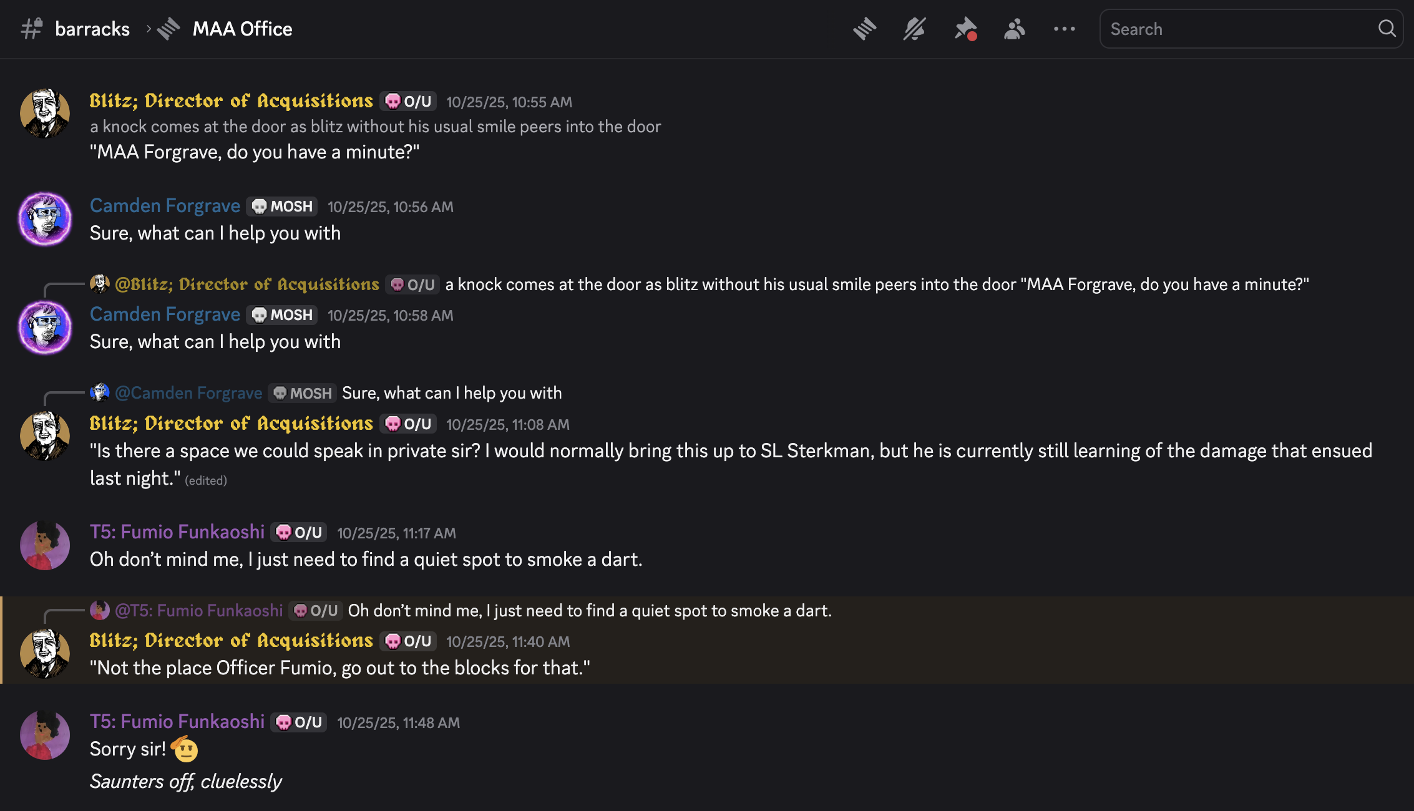Click the MAA Office thread title

[242, 29]
